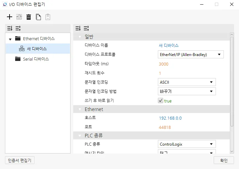Collapse the 일반 property section

tap(79, 36)
